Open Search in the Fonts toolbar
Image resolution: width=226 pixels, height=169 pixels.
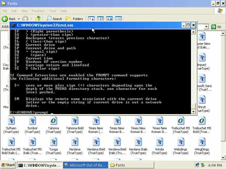click(x=54, y=19)
